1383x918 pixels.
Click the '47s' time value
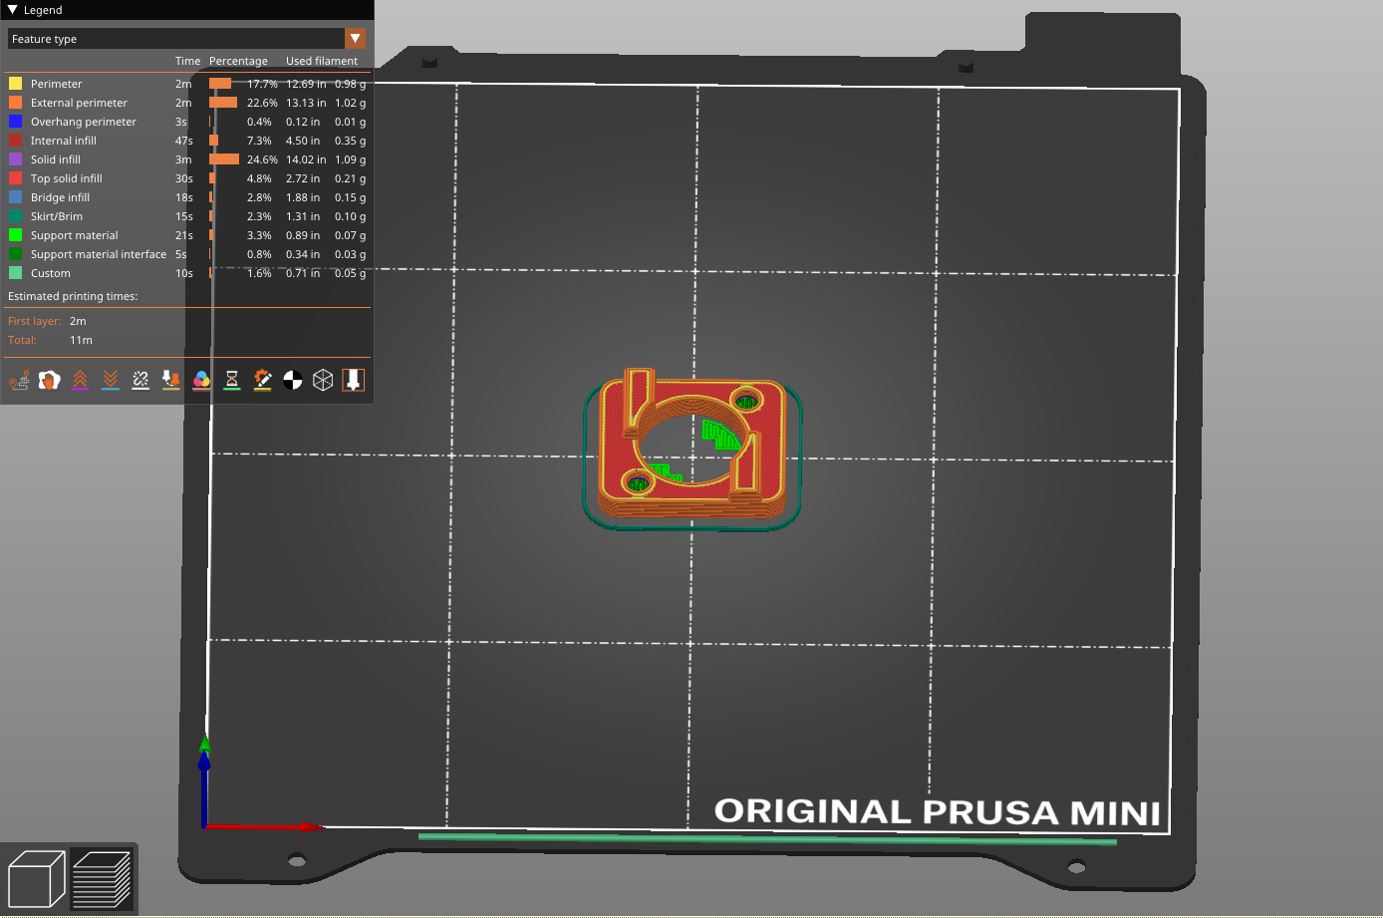pyautogui.click(x=184, y=141)
